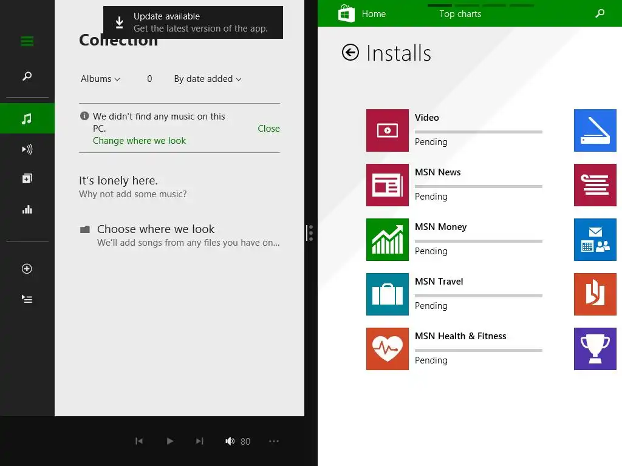Mute with the volume speaker icon
The image size is (622, 466).
230,441
